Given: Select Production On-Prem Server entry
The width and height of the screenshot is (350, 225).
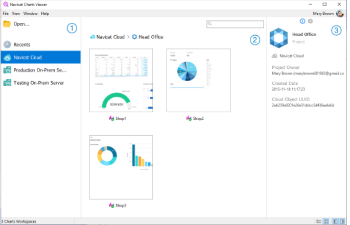Looking at the screenshot, I should click(41, 70).
